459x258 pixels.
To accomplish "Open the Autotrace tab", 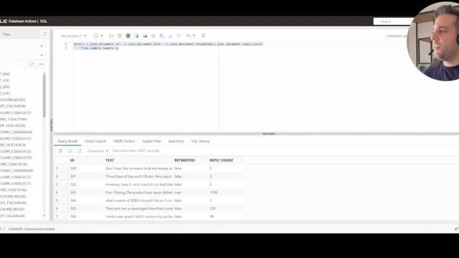I will point(176,141).
